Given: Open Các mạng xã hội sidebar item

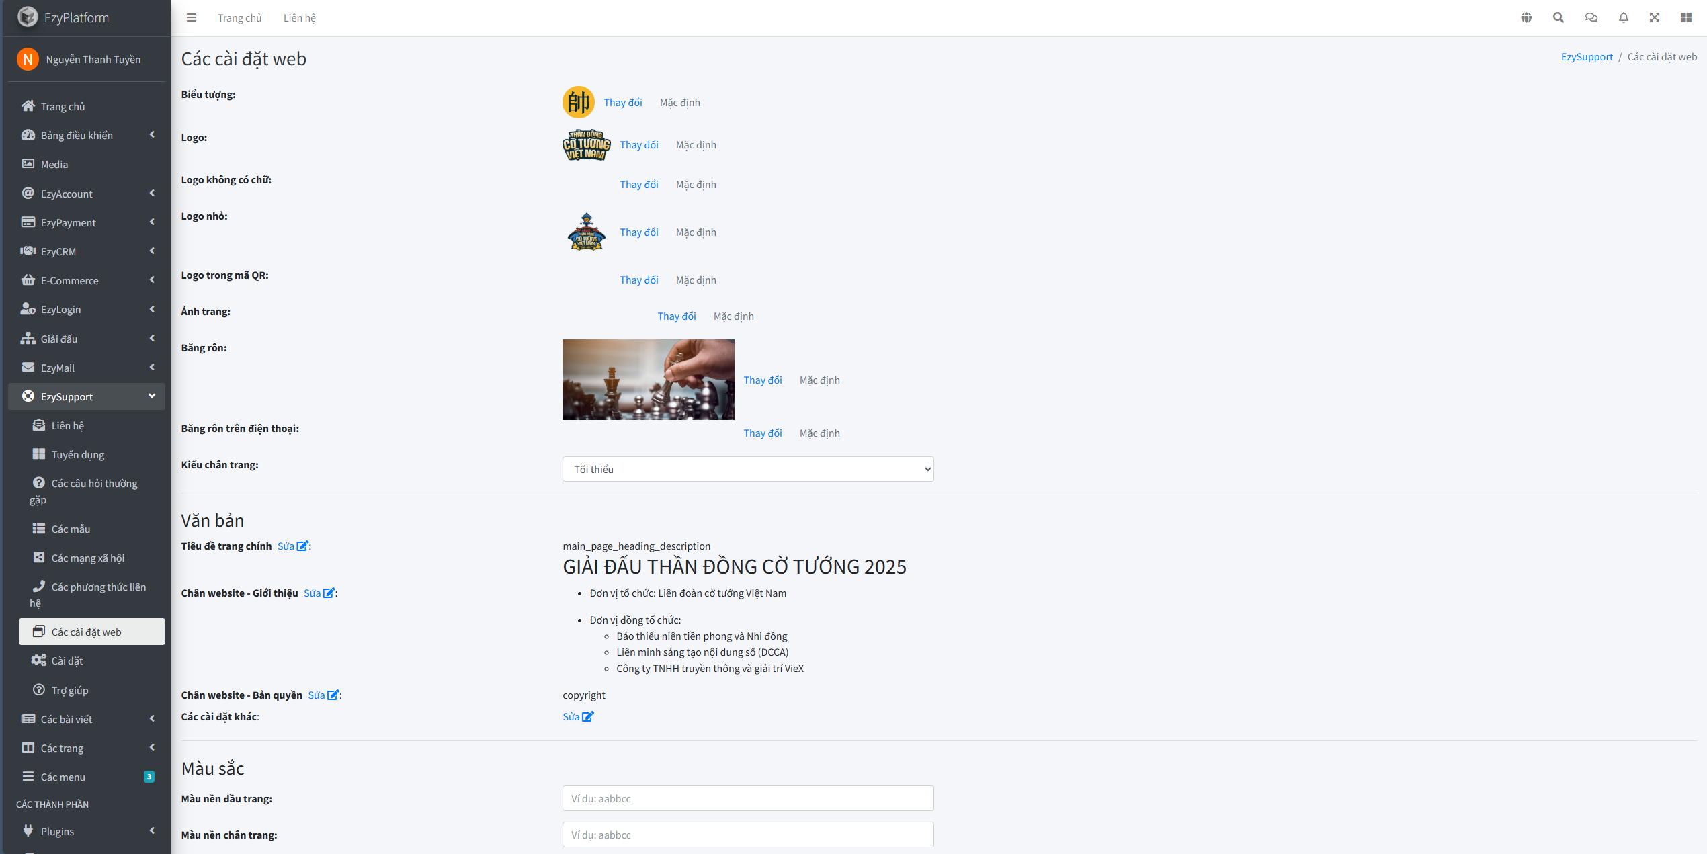Looking at the screenshot, I should [x=87, y=558].
